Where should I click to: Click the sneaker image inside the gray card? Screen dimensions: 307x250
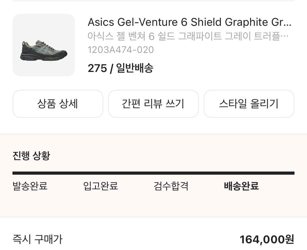coord(44,51)
